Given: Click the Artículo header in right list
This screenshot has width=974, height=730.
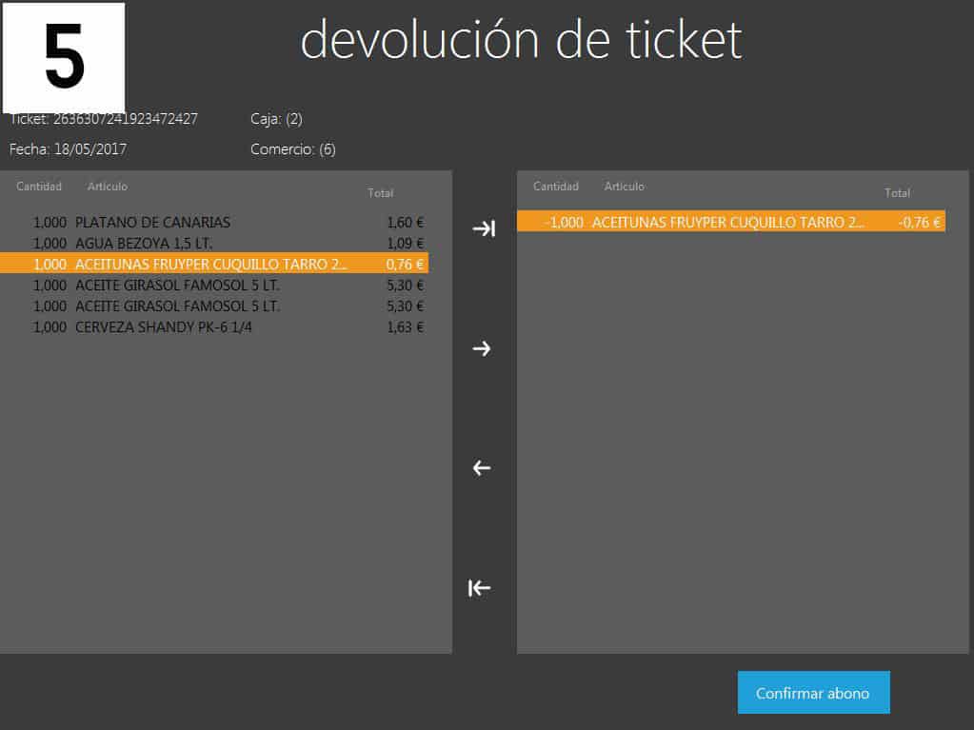Looking at the screenshot, I should tap(625, 187).
